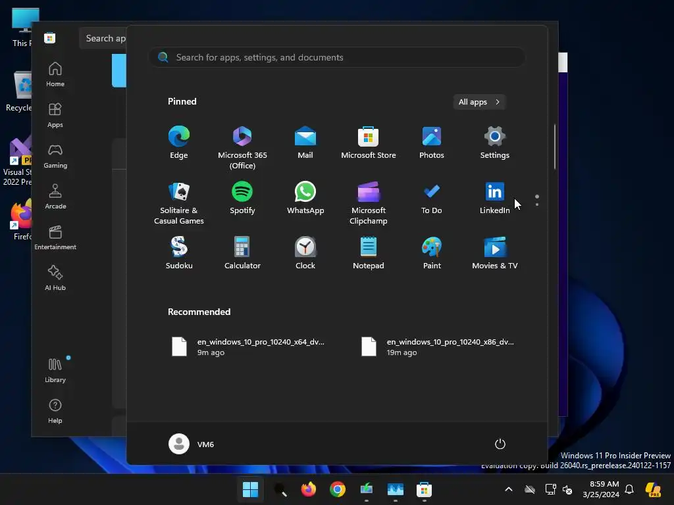This screenshot has width=674, height=505.
Task: Open Microsoft Store from pinned apps
Action: point(369,143)
